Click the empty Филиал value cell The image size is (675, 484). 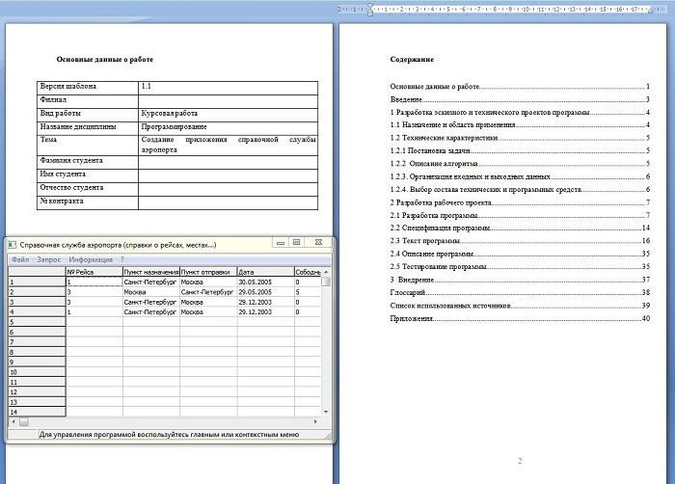tap(229, 101)
